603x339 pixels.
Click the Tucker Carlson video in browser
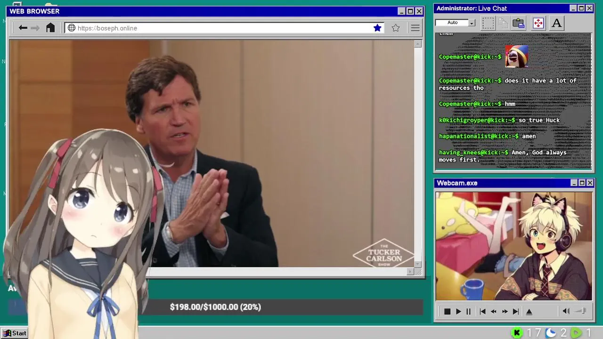(212, 153)
